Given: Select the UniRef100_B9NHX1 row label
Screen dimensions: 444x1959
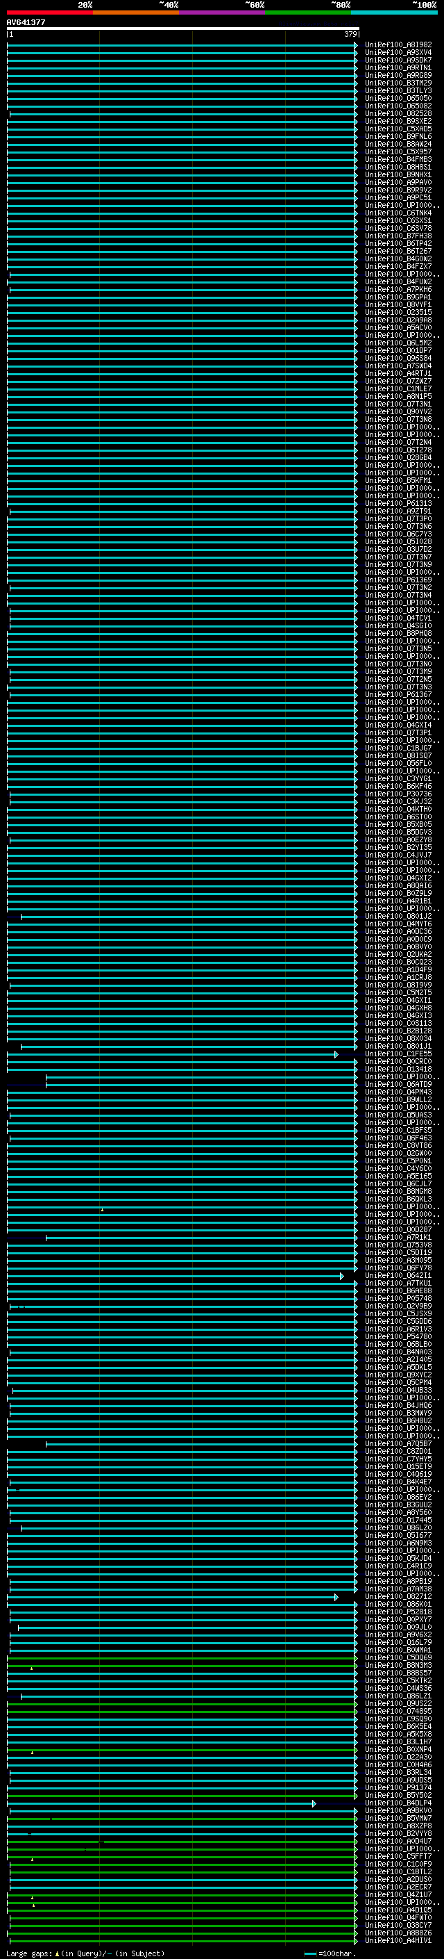Looking at the screenshot, I should 398,175.
